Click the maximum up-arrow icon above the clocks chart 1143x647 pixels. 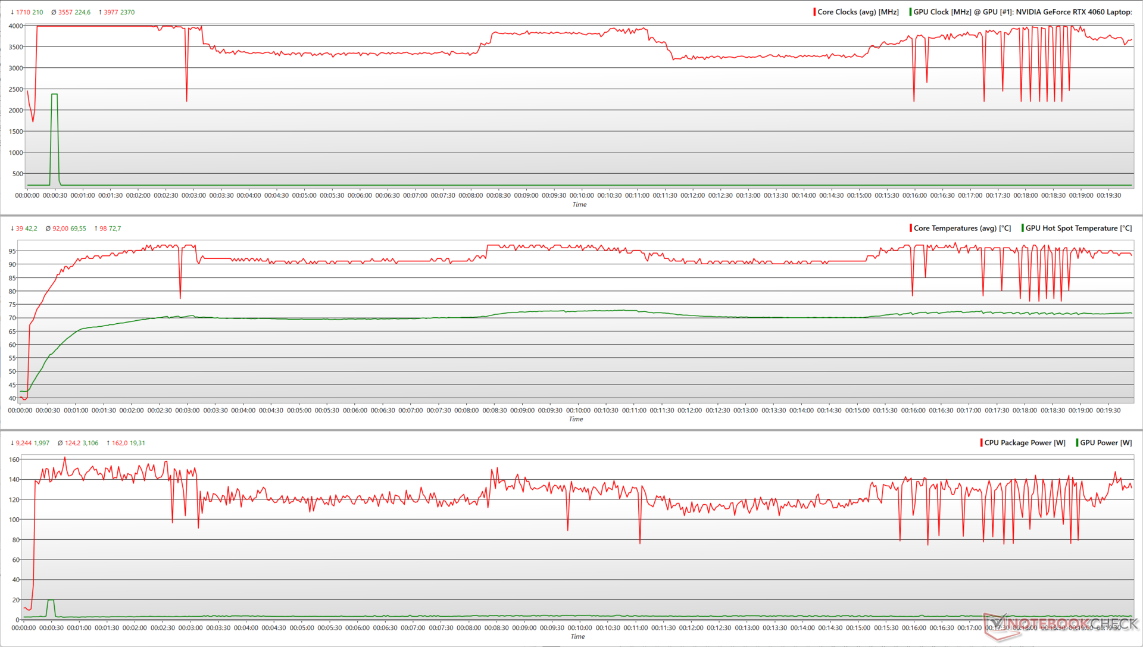click(100, 12)
